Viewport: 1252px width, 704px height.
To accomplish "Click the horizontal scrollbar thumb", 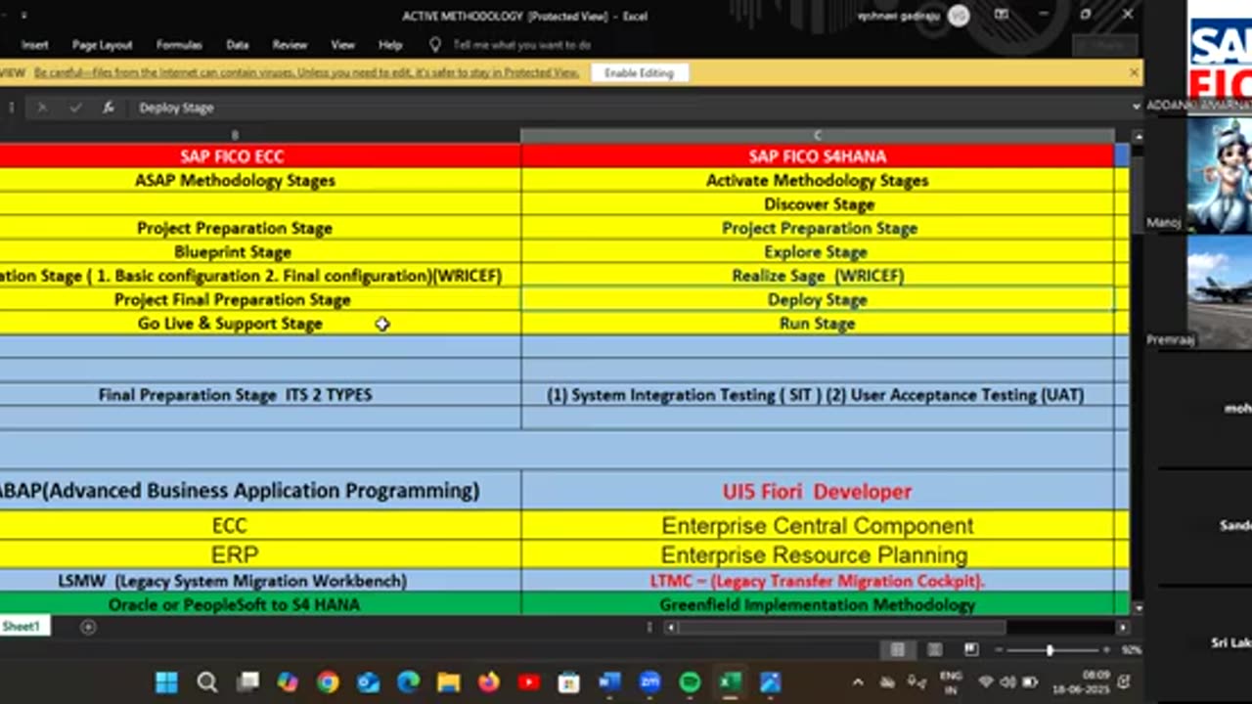I will 841,627.
